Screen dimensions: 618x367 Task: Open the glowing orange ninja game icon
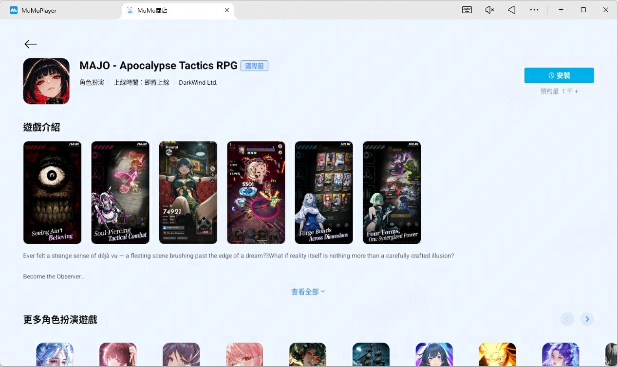497,354
